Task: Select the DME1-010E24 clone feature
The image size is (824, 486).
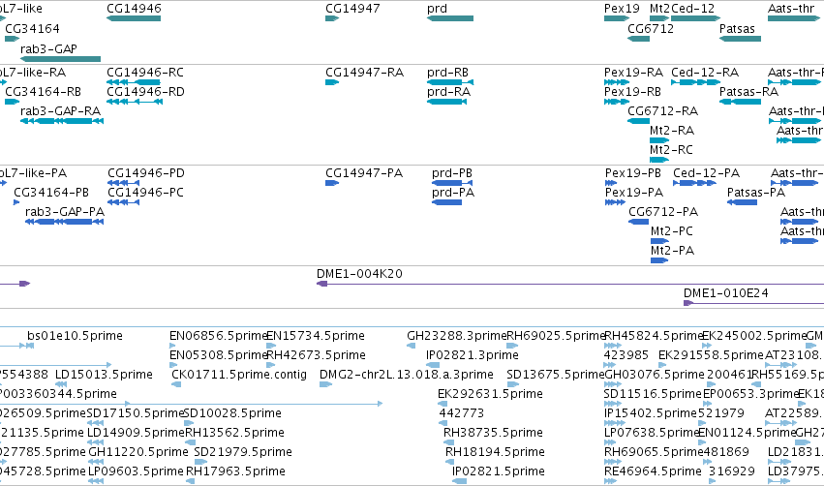Action: 753,303
